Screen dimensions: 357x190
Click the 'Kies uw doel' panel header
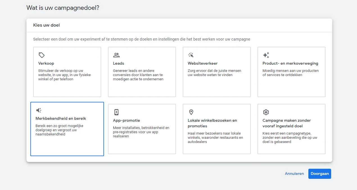click(46, 25)
